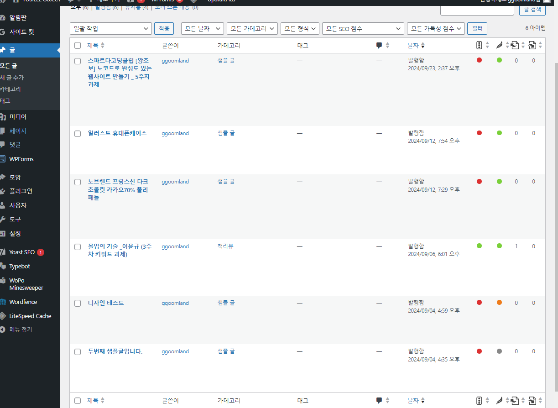Click the outgoing links icon in table footer
The height and width of the screenshot is (408, 558).
pos(515,400)
